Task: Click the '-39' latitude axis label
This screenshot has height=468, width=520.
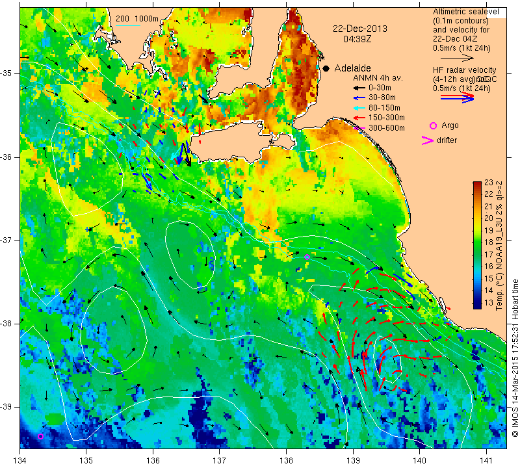Action: click(x=7, y=407)
